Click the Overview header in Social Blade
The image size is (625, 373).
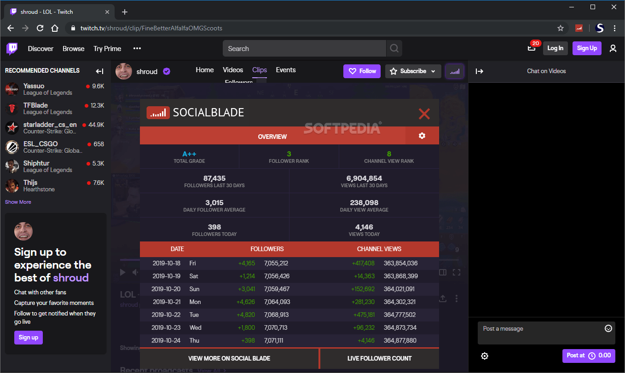tap(272, 137)
